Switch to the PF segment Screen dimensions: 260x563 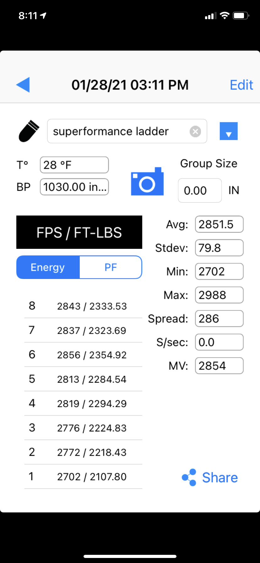(111, 267)
